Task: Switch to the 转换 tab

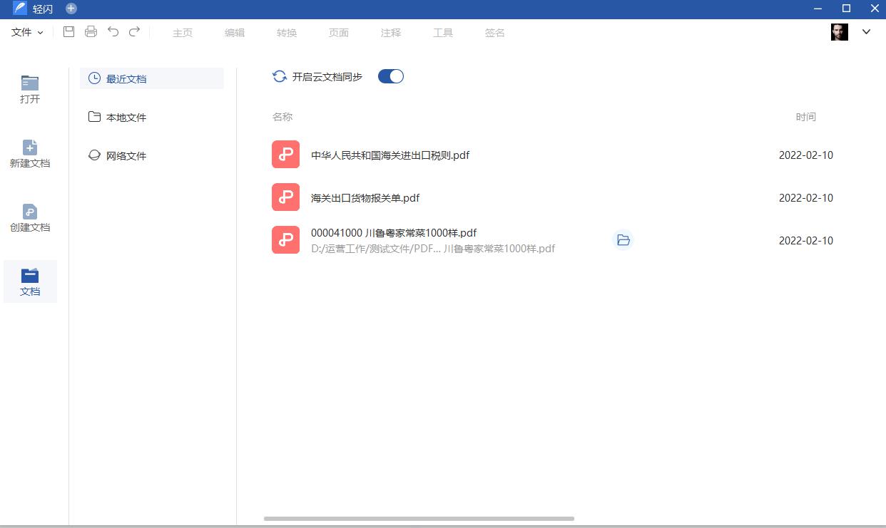Action: 287,33
